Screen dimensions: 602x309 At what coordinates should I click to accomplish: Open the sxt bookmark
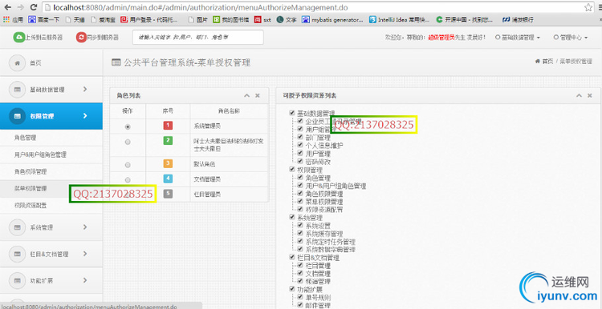pyautogui.click(x=263, y=19)
